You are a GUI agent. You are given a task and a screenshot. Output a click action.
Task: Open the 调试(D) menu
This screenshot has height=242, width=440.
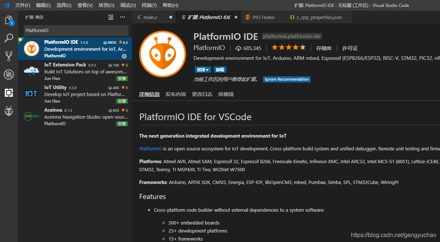128,5
